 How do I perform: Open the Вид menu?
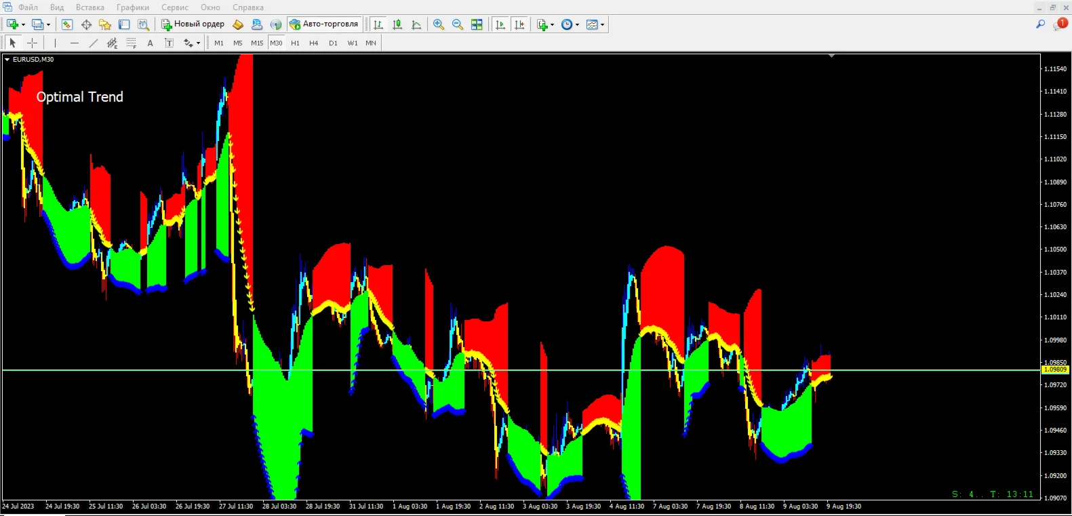tap(57, 7)
